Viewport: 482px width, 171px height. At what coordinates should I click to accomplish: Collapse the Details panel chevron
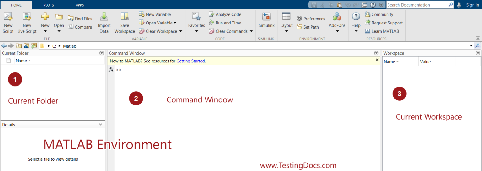100,125
